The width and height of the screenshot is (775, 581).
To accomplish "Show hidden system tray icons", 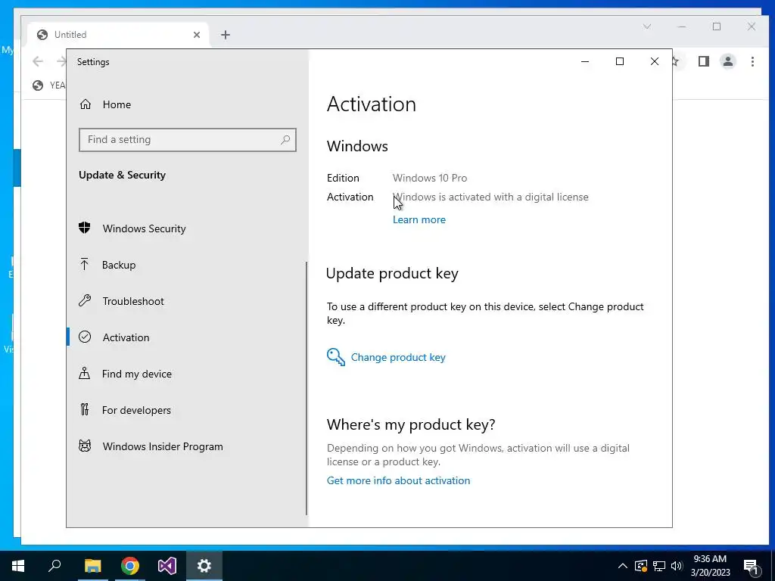I will point(623,566).
